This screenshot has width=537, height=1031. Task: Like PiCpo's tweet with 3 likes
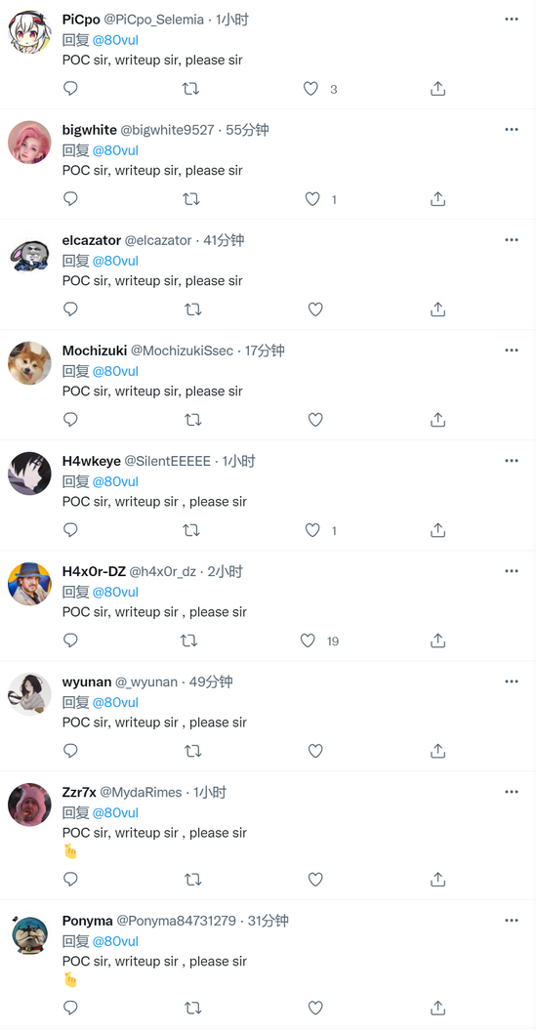[x=310, y=89]
